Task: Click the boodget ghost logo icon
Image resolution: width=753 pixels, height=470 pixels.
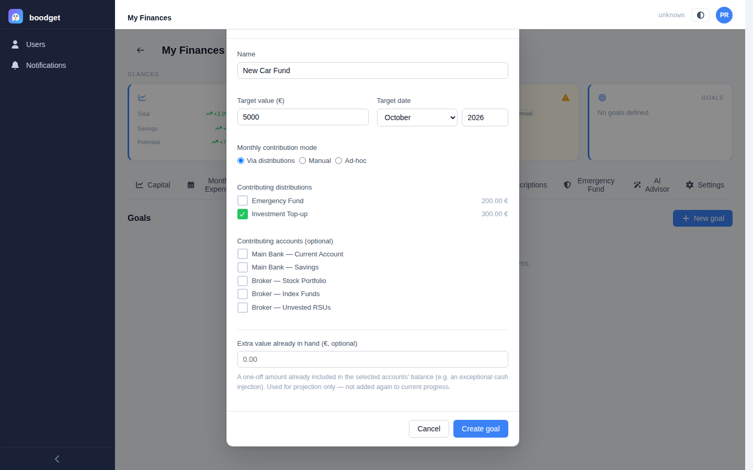Action: click(16, 17)
